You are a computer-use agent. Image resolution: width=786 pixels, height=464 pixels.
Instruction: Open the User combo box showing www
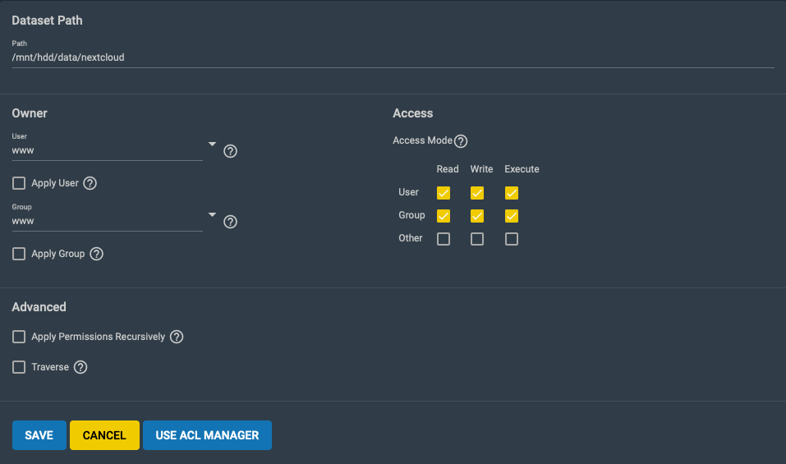108,150
